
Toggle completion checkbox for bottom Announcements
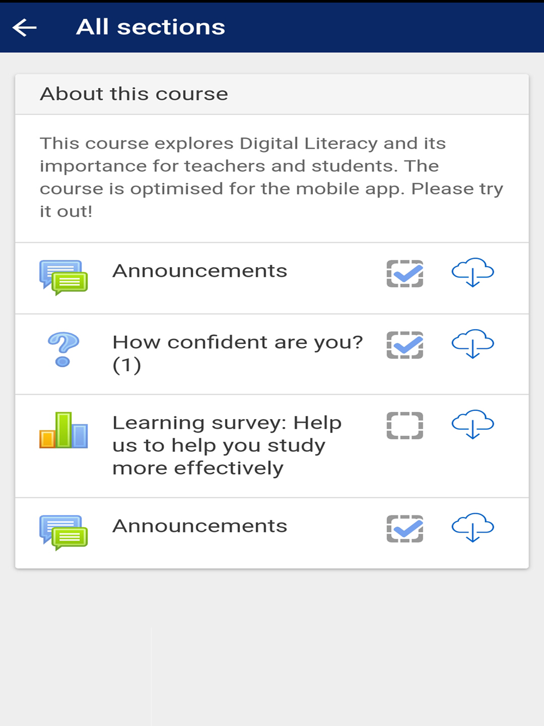[x=405, y=528]
